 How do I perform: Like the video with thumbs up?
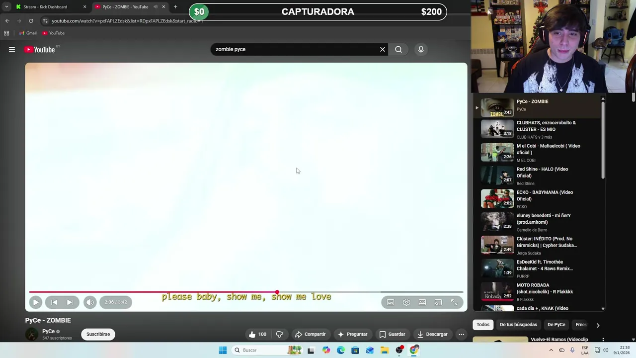point(258,334)
